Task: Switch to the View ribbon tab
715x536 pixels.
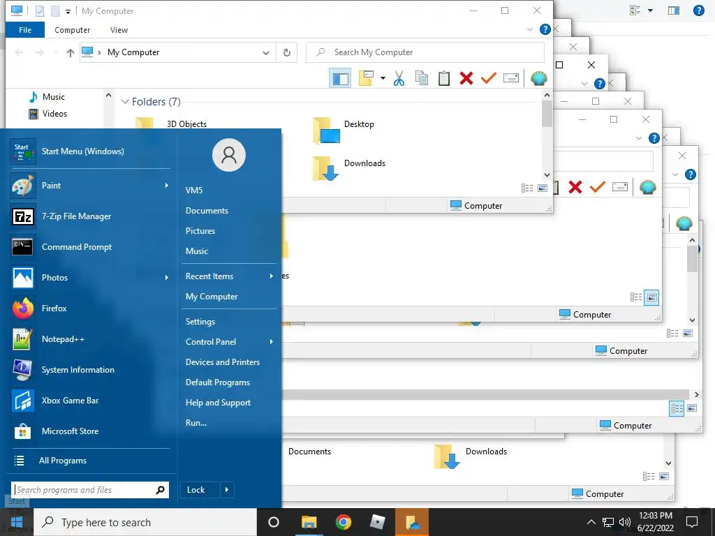Action: pyautogui.click(x=119, y=30)
